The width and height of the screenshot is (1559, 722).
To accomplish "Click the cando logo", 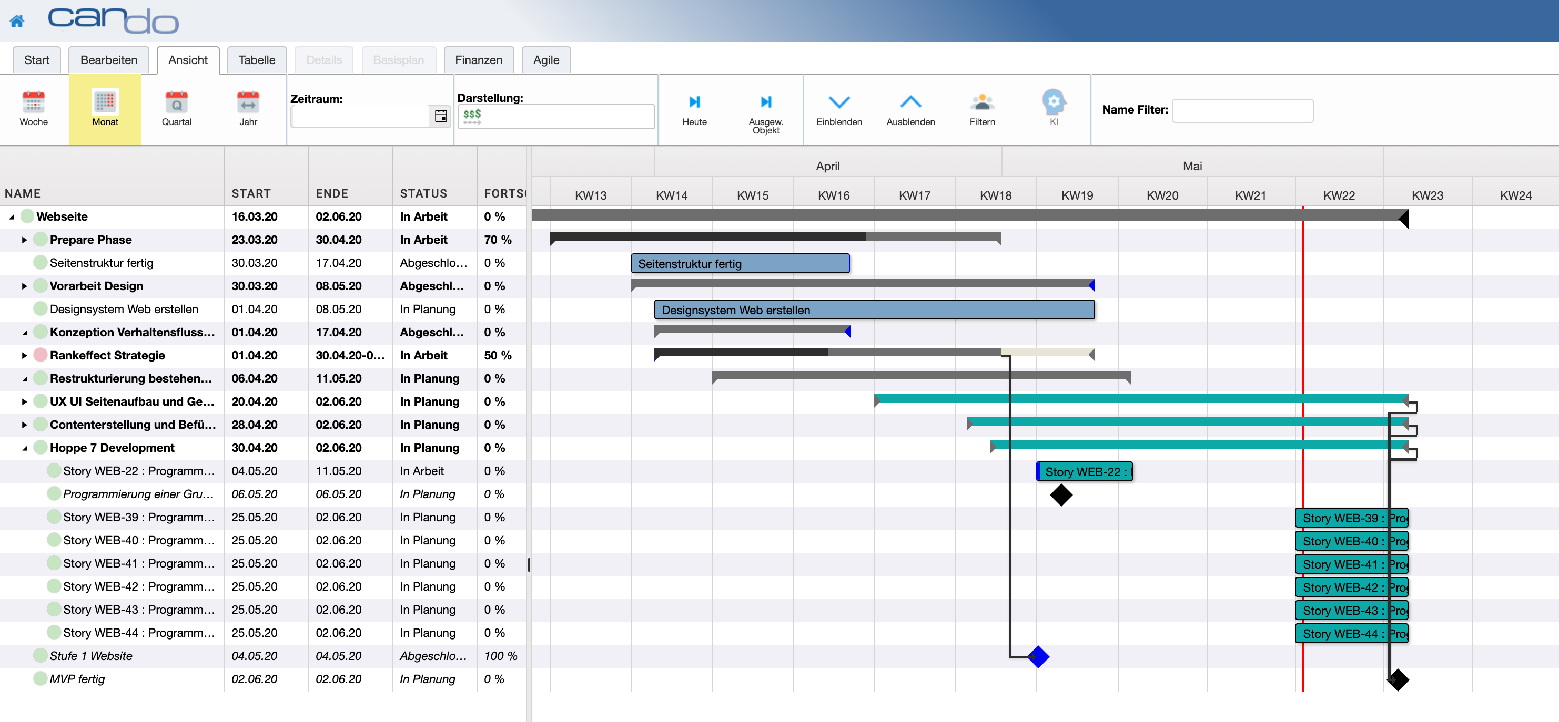I will (113, 20).
